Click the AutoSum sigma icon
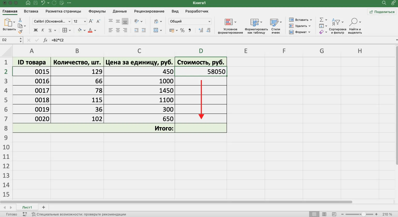The width and height of the screenshot is (398, 217). click(x=321, y=20)
